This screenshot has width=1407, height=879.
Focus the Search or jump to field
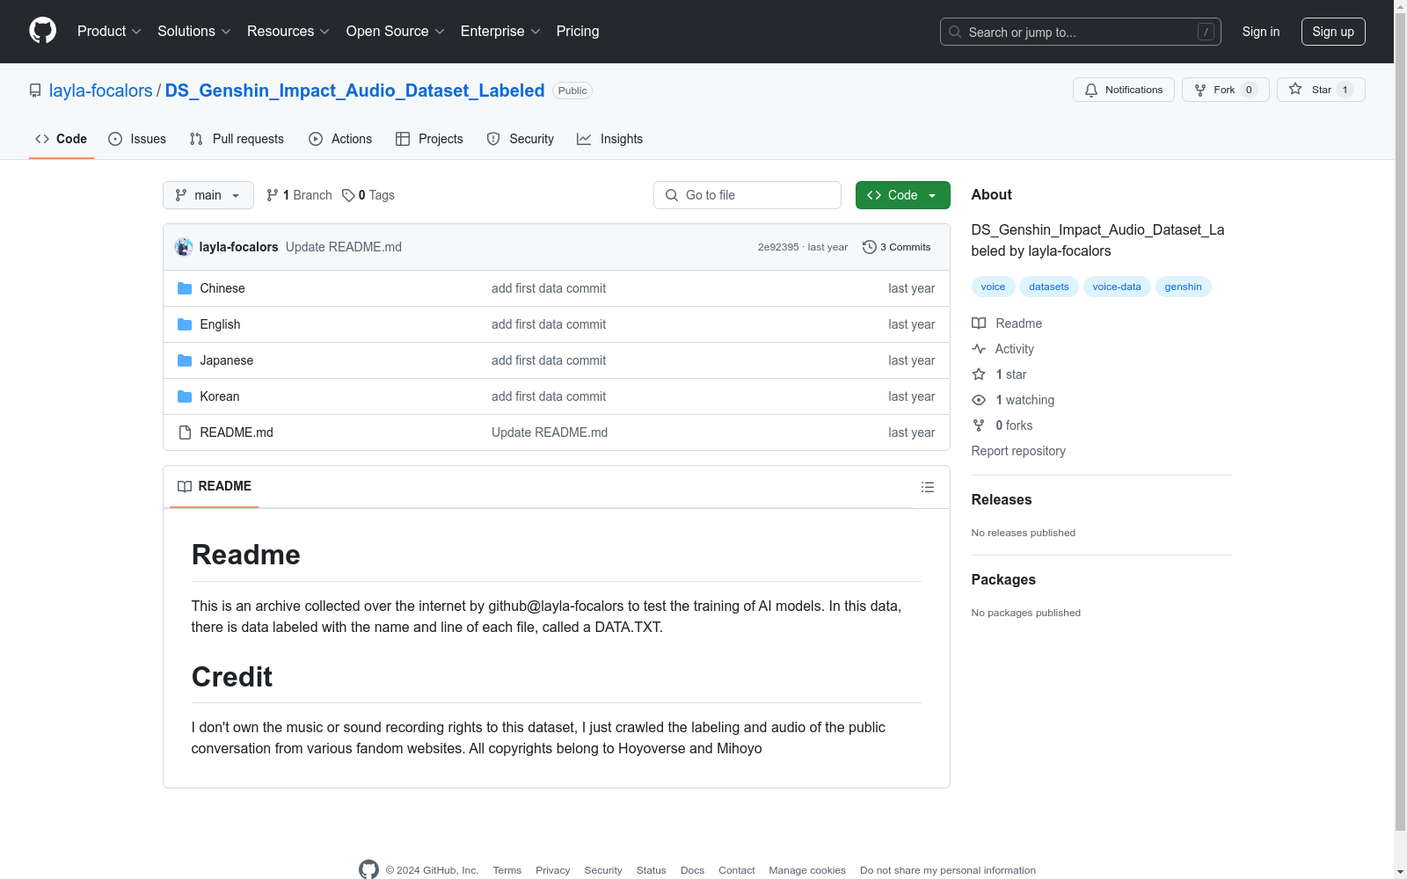click(x=1080, y=32)
